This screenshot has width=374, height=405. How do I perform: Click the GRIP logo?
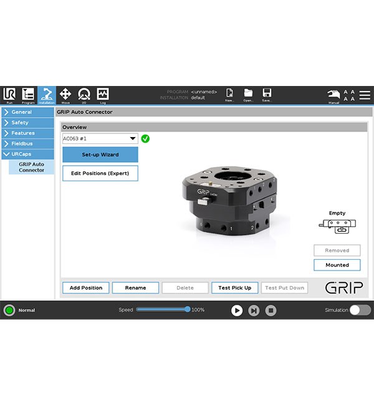point(344,288)
